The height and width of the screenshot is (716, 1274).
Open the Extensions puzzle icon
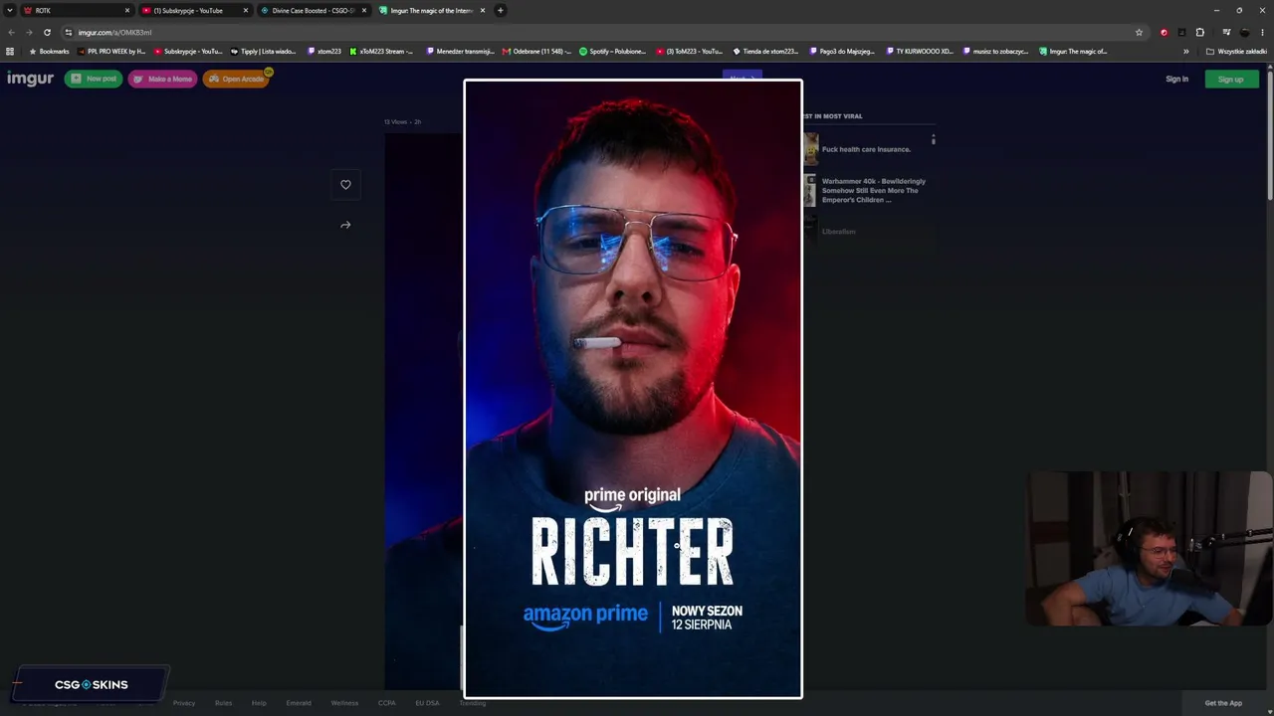point(1199,32)
